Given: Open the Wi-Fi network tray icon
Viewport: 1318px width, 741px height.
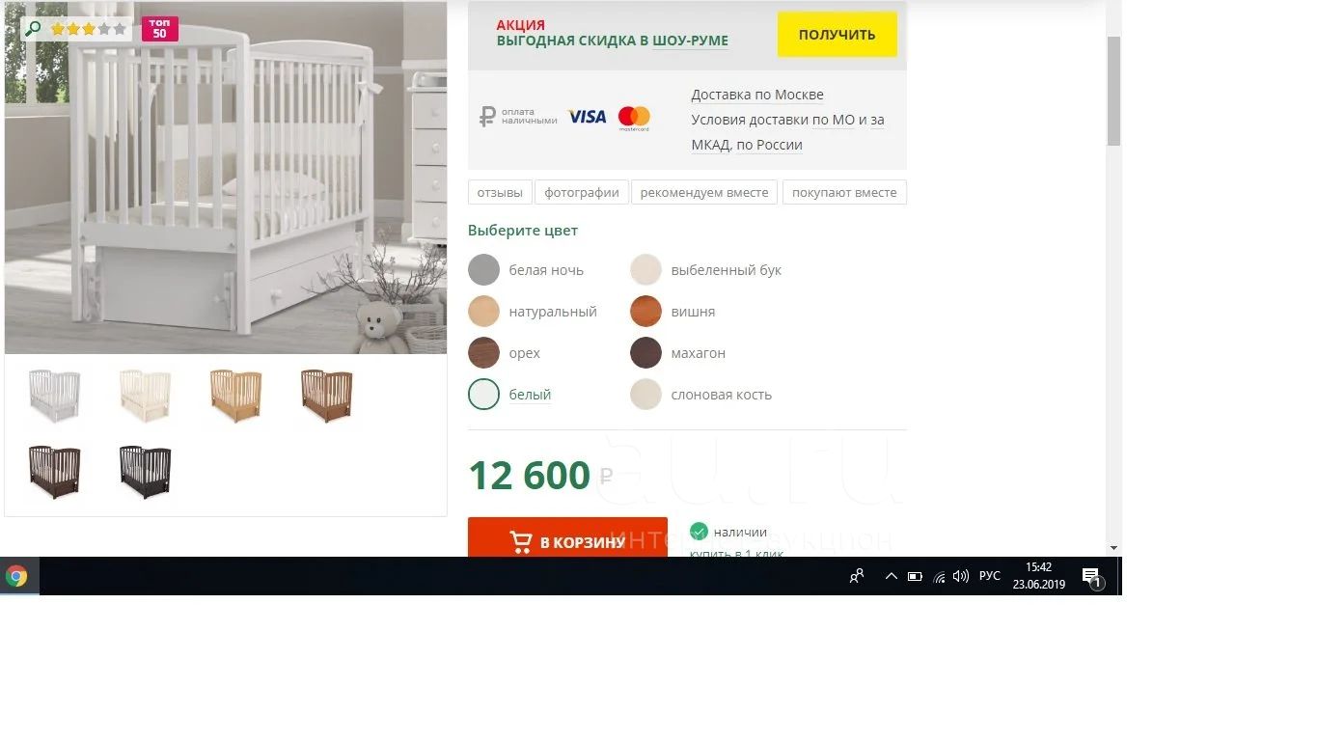Looking at the screenshot, I should pyautogui.click(x=939, y=577).
